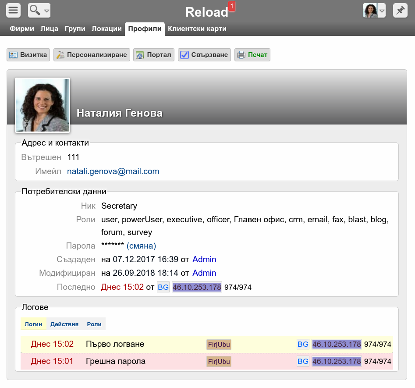
Task: Open the Действия logs tab
Action: tap(64, 324)
